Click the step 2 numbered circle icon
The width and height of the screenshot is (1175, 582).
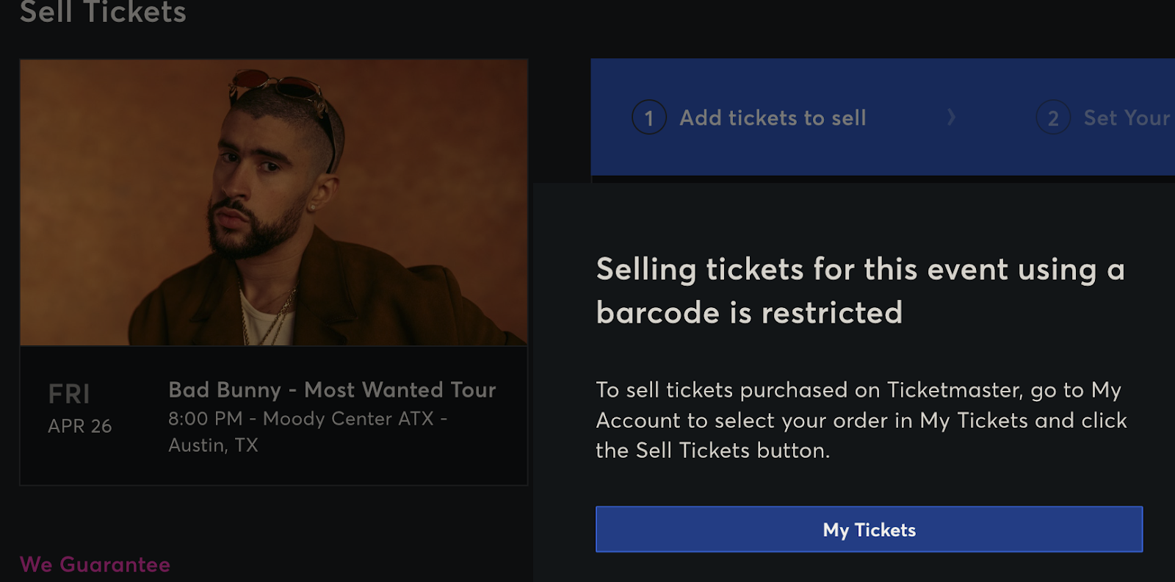pyautogui.click(x=1053, y=118)
